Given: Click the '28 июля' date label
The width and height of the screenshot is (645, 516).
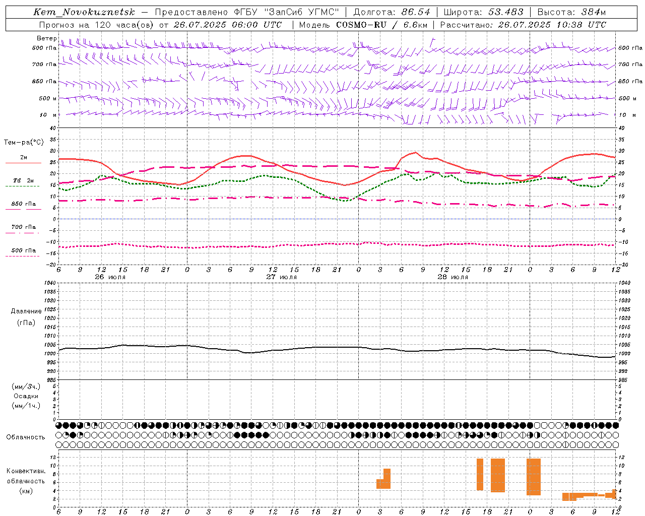Looking at the screenshot, I should (x=453, y=277).
